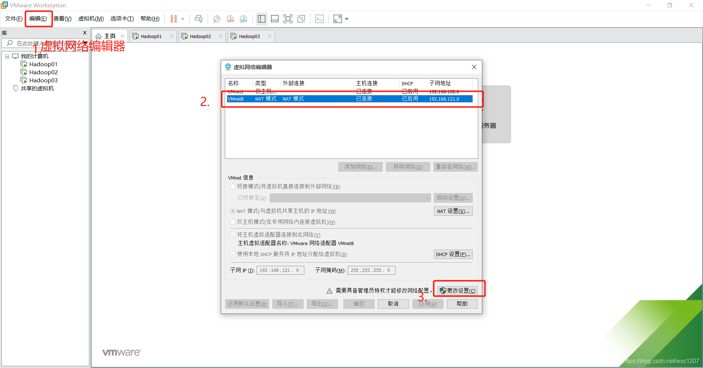Image resolution: width=703 pixels, height=368 pixels.
Task: Click the 子网地址 column header
Action: pos(450,83)
